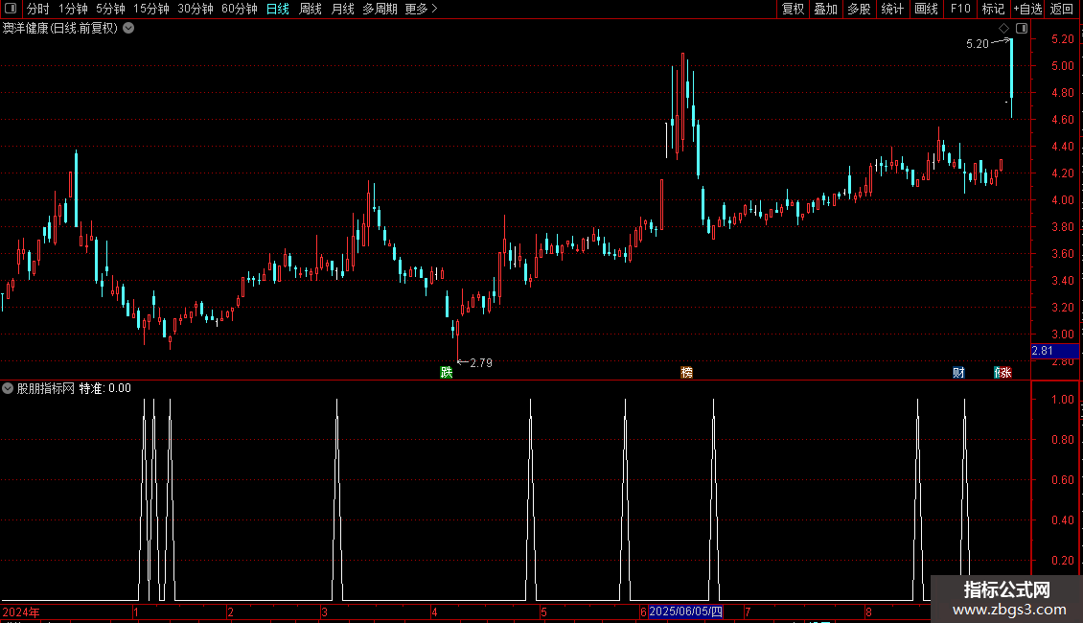
Task: Click the 5.20 high price label
Action: [978, 44]
